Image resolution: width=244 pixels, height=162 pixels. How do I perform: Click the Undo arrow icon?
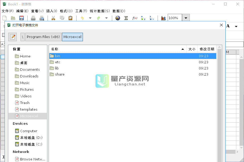point(82,18)
